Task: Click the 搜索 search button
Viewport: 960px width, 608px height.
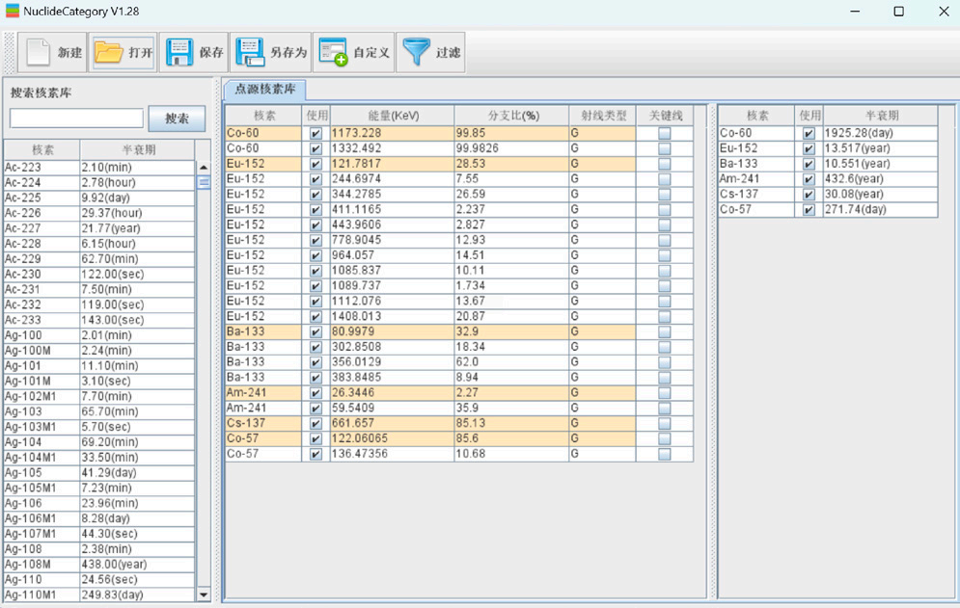Action: click(x=177, y=119)
